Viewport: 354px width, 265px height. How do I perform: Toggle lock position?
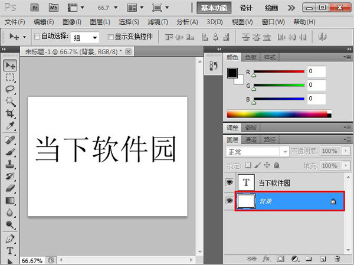pyautogui.click(x=267, y=165)
